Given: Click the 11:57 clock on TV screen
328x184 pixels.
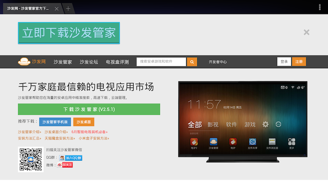Looking at the screenshot, I should [204, 105].
